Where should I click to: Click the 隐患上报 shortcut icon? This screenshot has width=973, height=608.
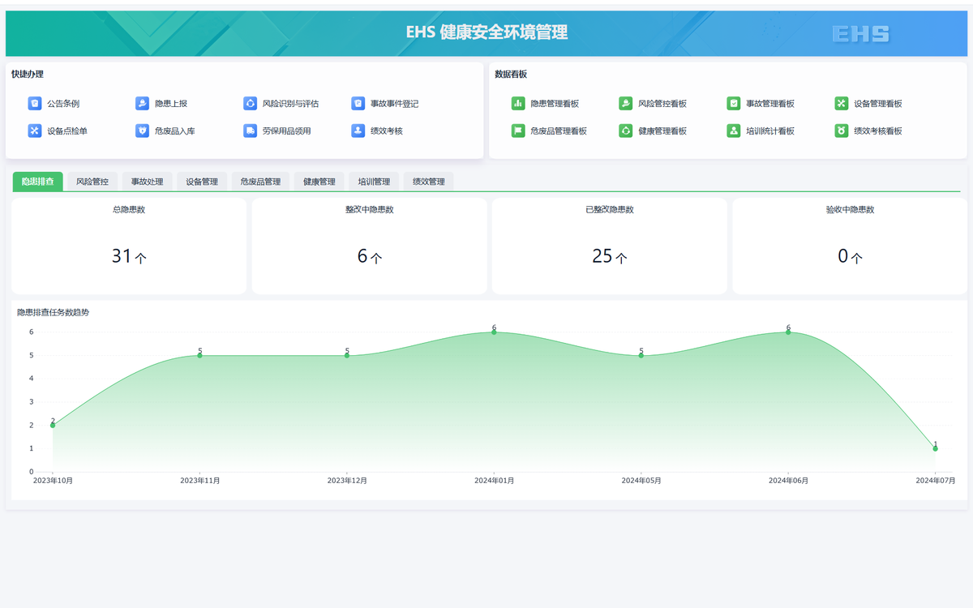(x=142, y=104)
